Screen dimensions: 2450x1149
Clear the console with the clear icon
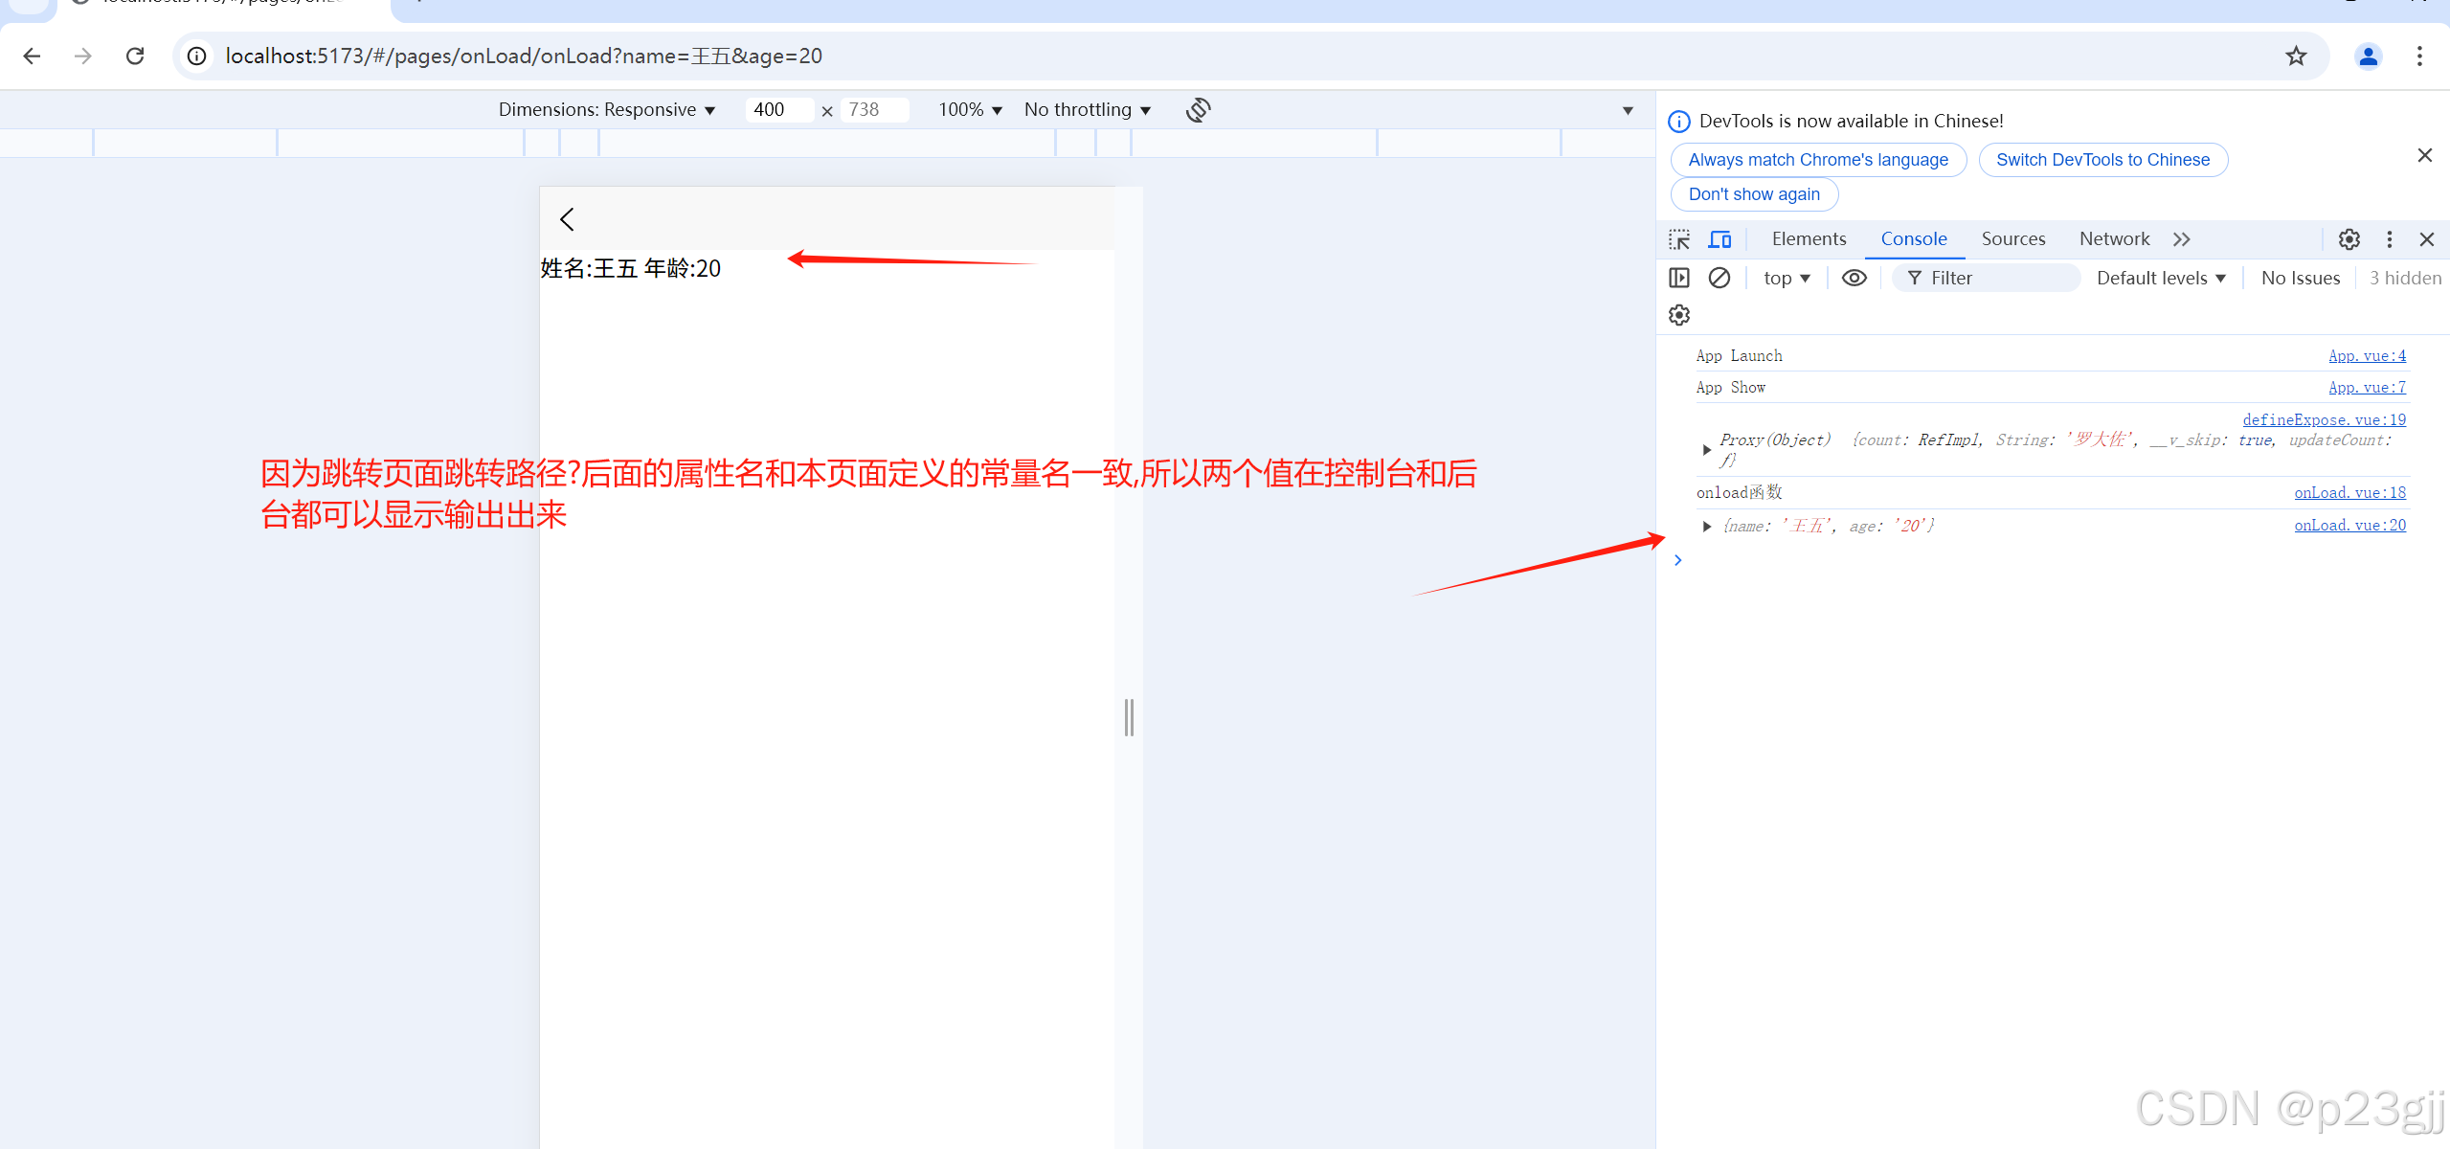coord(1719,278)
